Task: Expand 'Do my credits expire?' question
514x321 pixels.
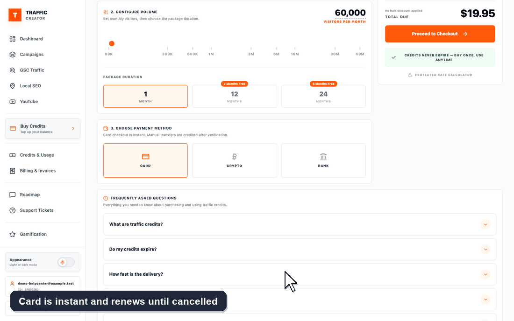Action: [x=300, y=249]
